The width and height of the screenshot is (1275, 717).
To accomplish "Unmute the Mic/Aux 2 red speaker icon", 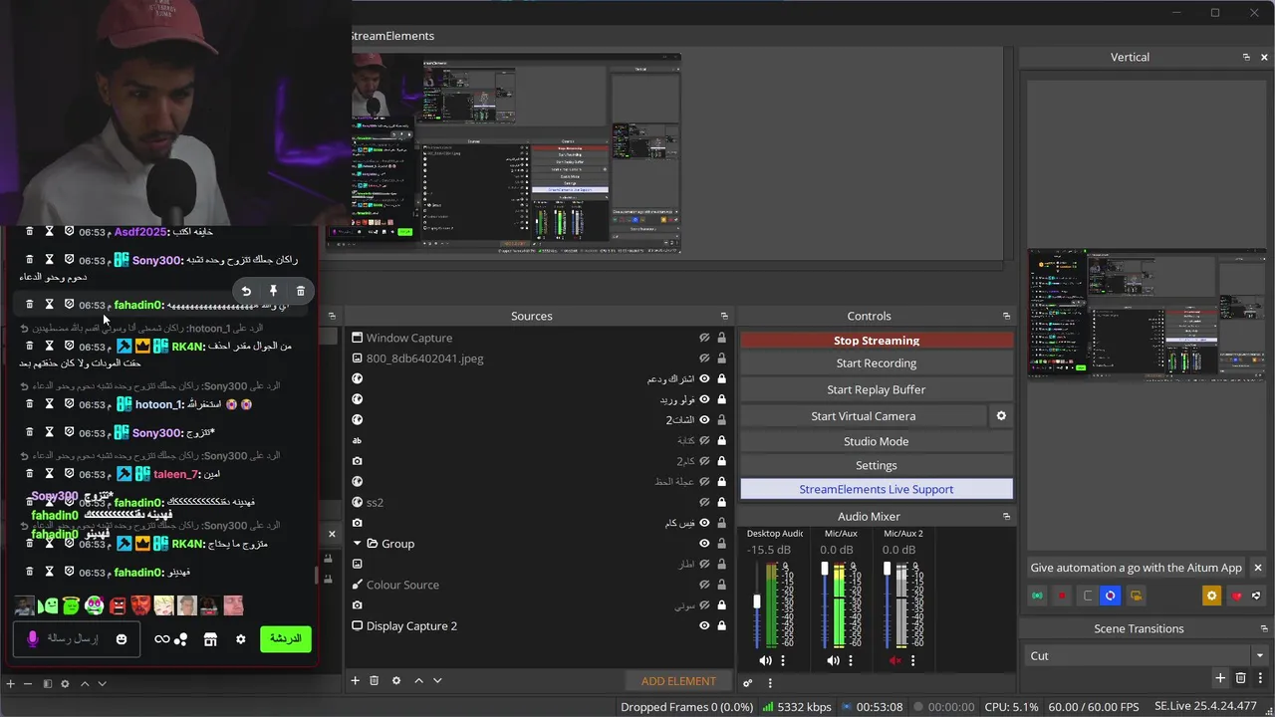I will (x=894, y=660).
